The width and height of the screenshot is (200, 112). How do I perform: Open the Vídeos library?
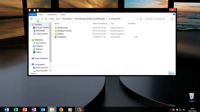[x=38, y=52]
